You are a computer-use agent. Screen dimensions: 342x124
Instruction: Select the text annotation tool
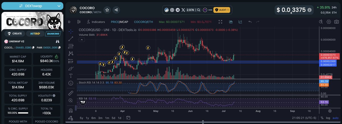point(71,75)
